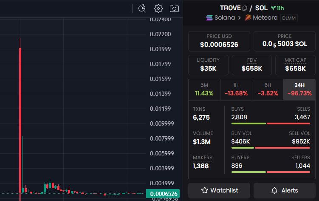The image size is (319, 201).
Task: Click the MAKERS label
Action: 203,158
